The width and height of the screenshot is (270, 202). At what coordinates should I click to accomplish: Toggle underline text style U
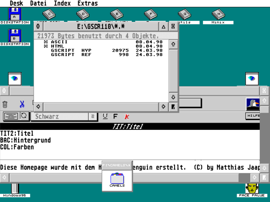(x=105, y=117)
